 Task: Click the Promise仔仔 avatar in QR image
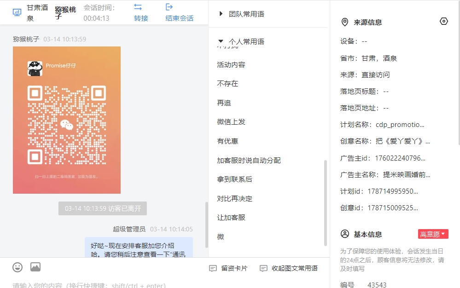tap(35, 69)
